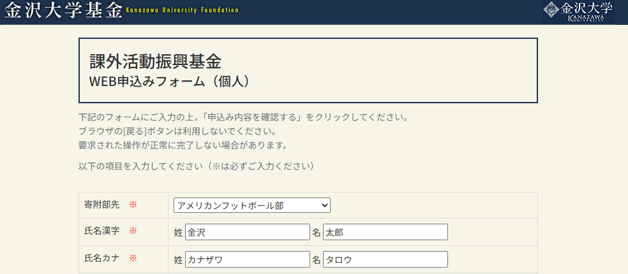The image size is (628, 274).
Task: Click the 氏名漢字 row label
Action: [101, 231]
